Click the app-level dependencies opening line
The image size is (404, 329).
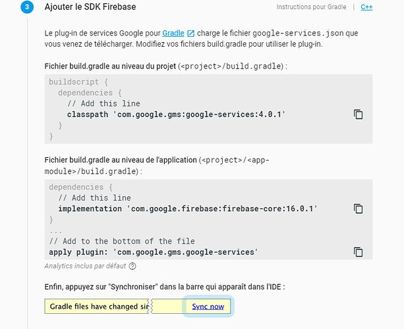click(x=80, y=187)
